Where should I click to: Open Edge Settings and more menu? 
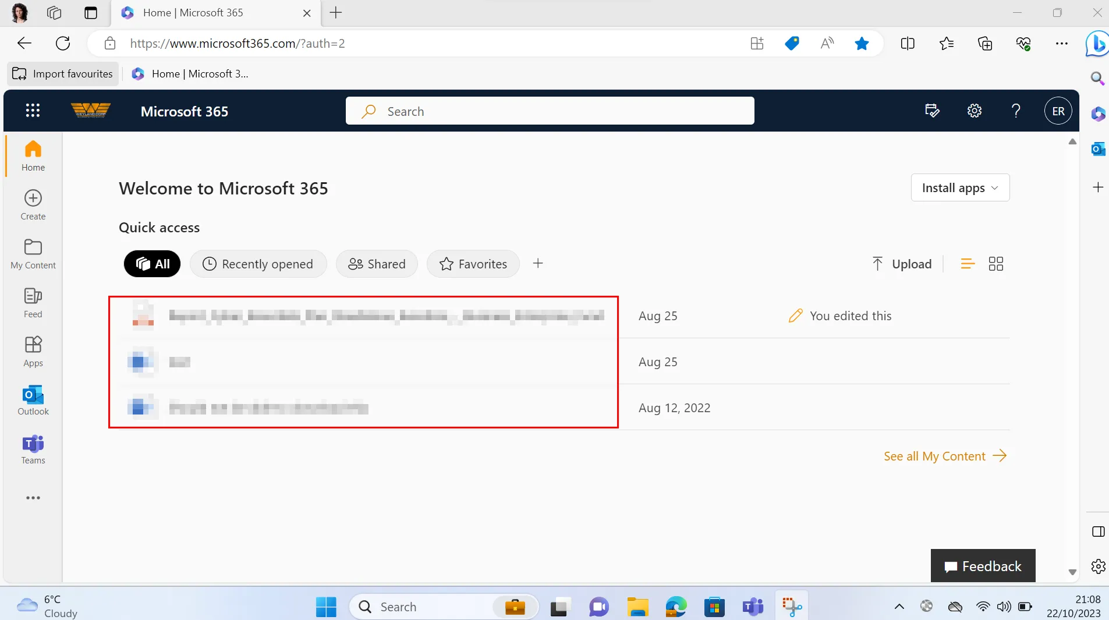(1062, 43)
